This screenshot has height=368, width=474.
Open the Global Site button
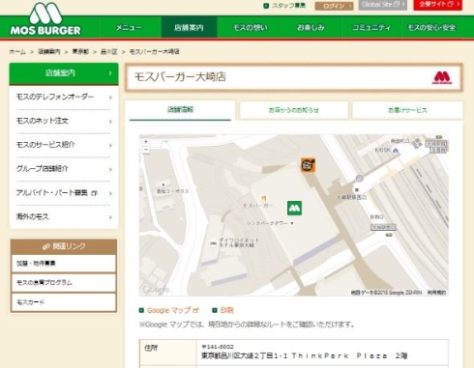383,5
